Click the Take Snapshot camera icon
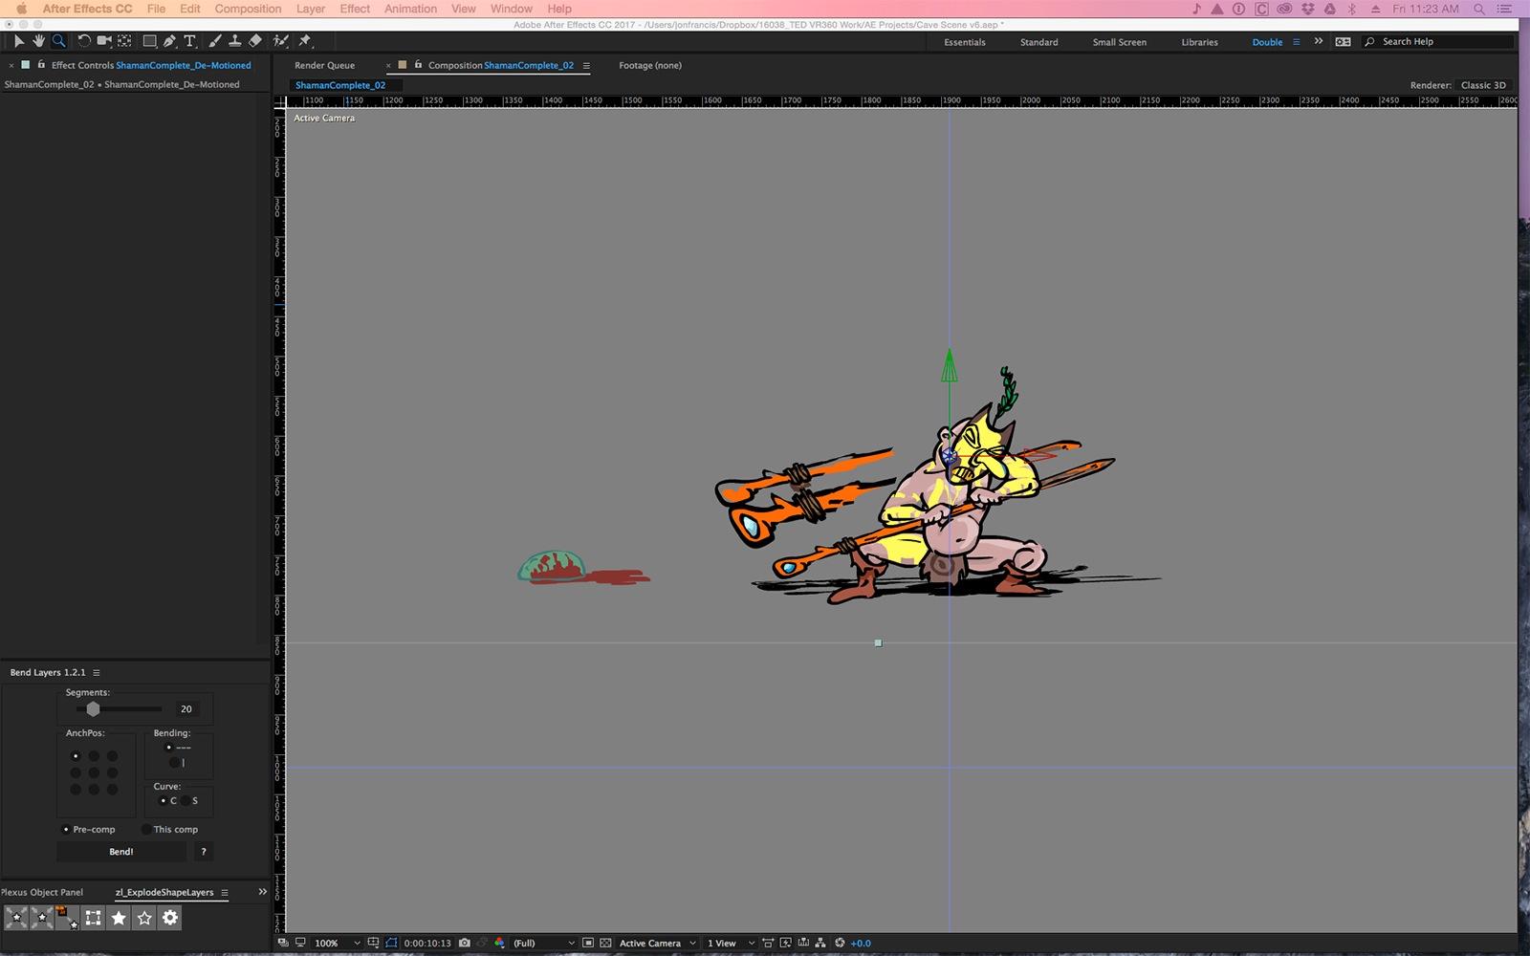The height and width of the screenshot is (956, 1530). (x=465, y=943)
